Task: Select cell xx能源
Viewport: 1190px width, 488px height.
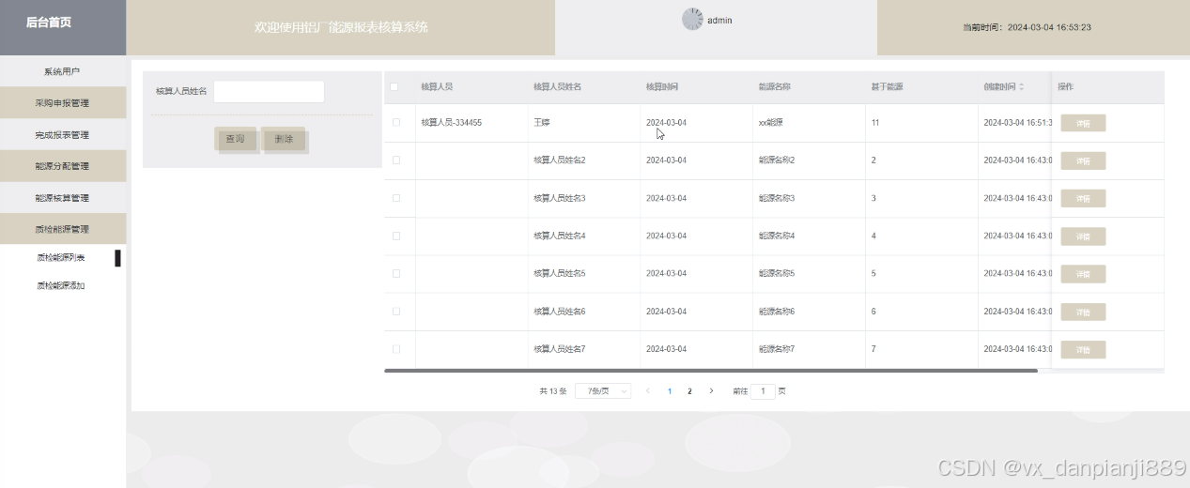Action: point(770,123)
